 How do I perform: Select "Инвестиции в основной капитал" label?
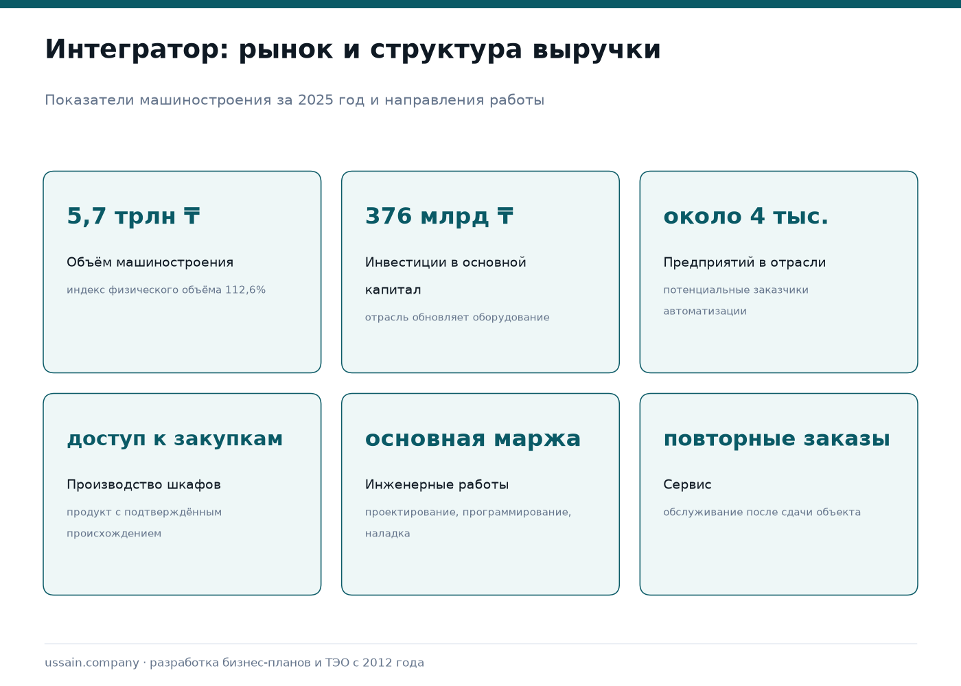click(445, 276)
